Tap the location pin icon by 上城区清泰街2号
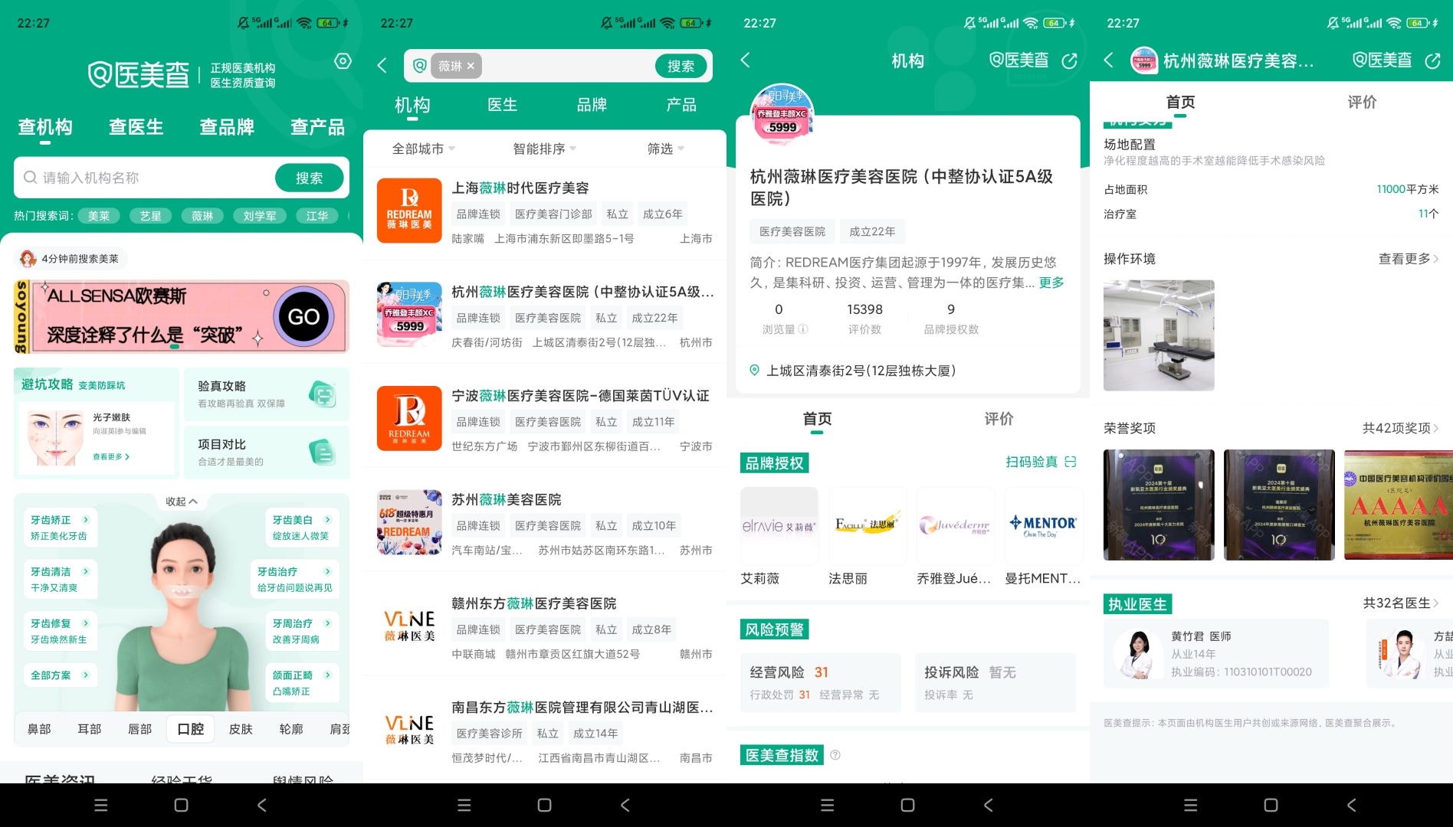The height and width of the screenshot is (827, 1453). tap(754, 371)
